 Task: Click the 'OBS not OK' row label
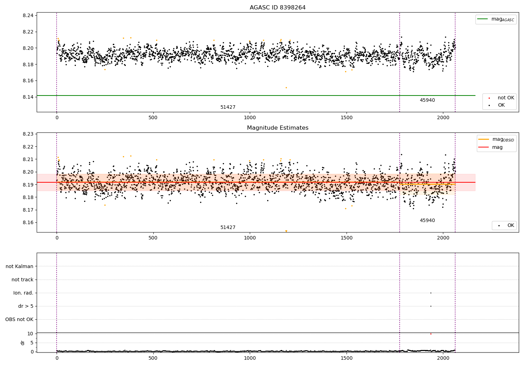click(x=19, y=319)
